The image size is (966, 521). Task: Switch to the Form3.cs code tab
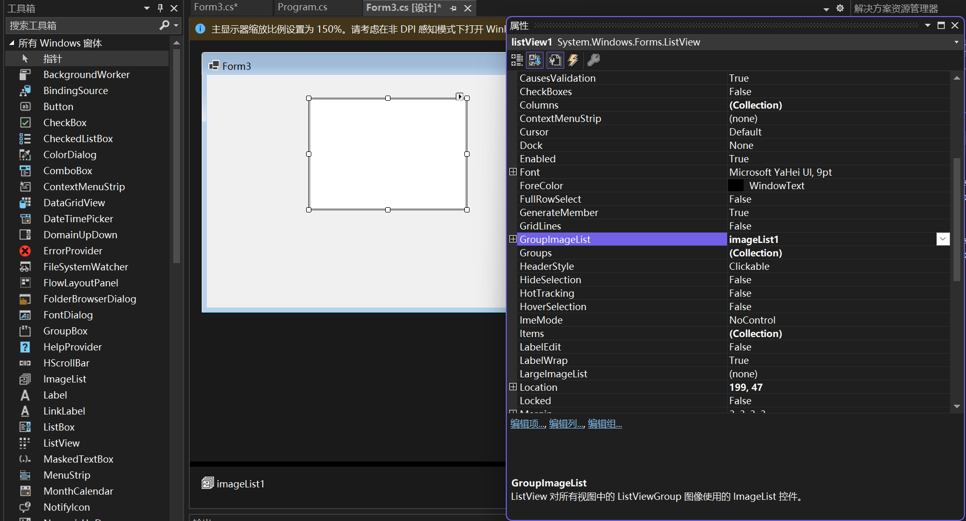[x=214, y=7]
